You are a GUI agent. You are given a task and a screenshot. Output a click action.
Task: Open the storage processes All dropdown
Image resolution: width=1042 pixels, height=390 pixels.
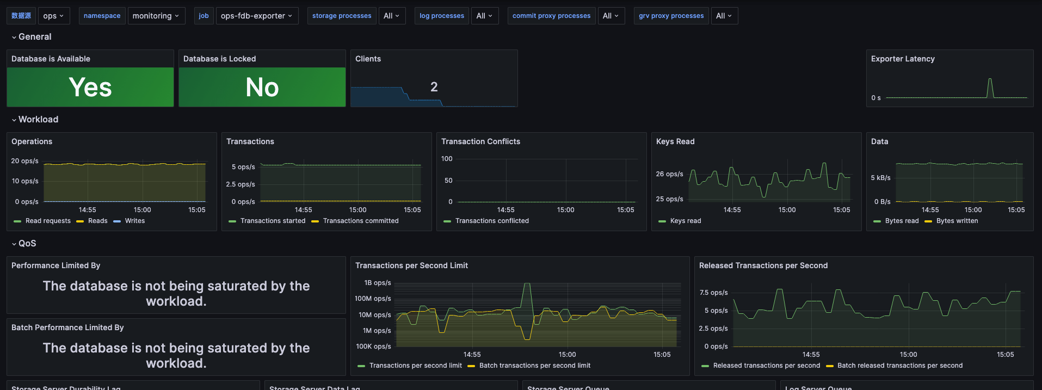pyautogui.click(x=391, y=16)
